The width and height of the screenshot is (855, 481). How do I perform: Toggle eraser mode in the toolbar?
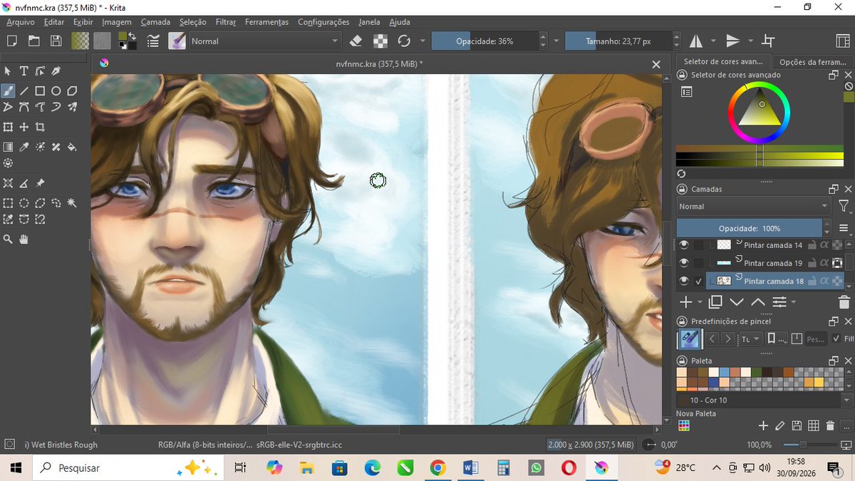(356, 41)
